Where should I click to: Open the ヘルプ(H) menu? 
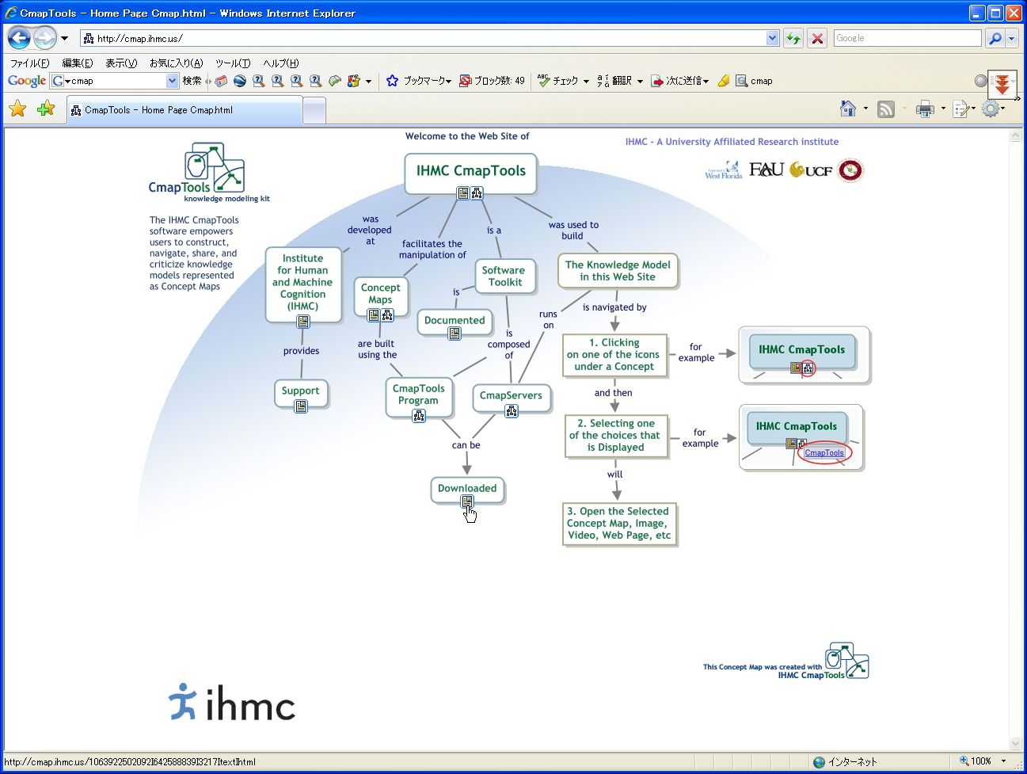281,63
